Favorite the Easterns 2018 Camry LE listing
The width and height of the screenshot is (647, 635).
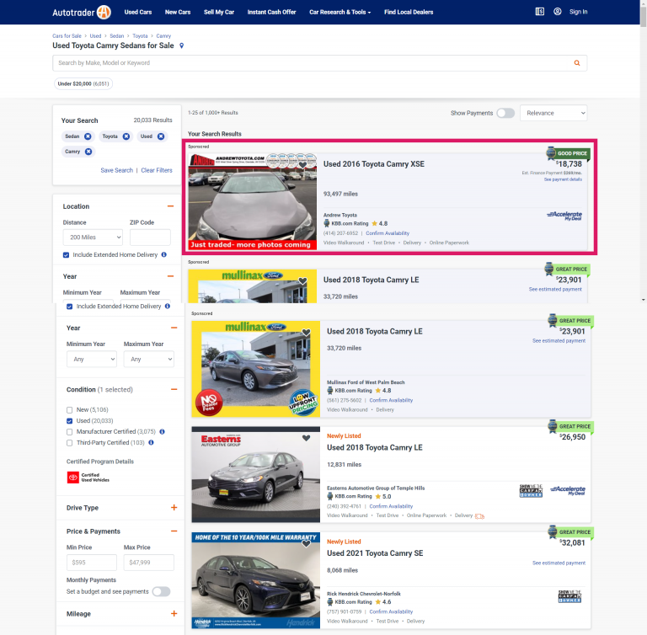tap(306, 438)
